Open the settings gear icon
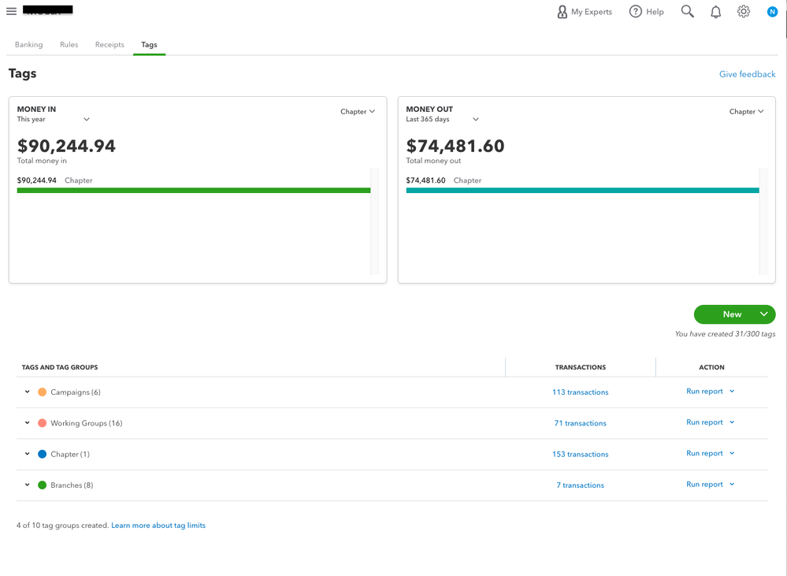The image size is (787, 576). tap(744, 12)
